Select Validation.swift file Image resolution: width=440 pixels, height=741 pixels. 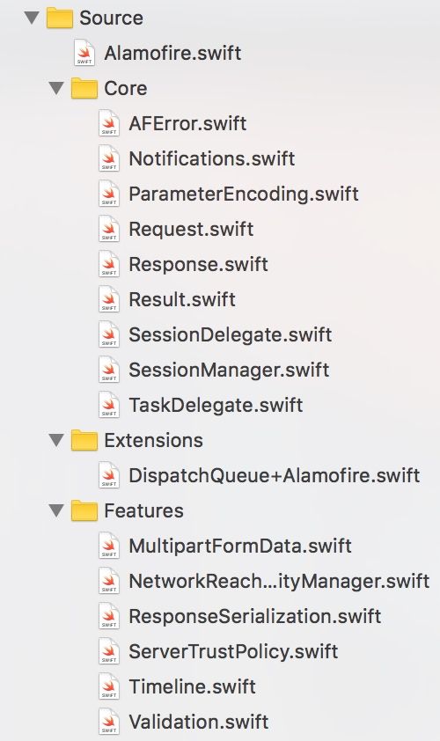tap(199, 723)
